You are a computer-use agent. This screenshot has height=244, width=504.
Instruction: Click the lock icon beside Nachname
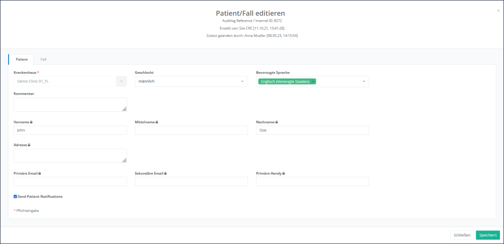276,122
